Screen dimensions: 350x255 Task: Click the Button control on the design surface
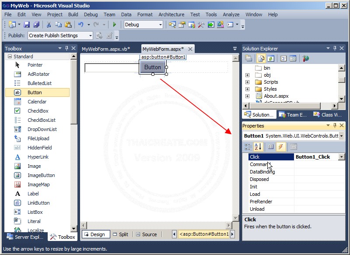coord(153,67)
